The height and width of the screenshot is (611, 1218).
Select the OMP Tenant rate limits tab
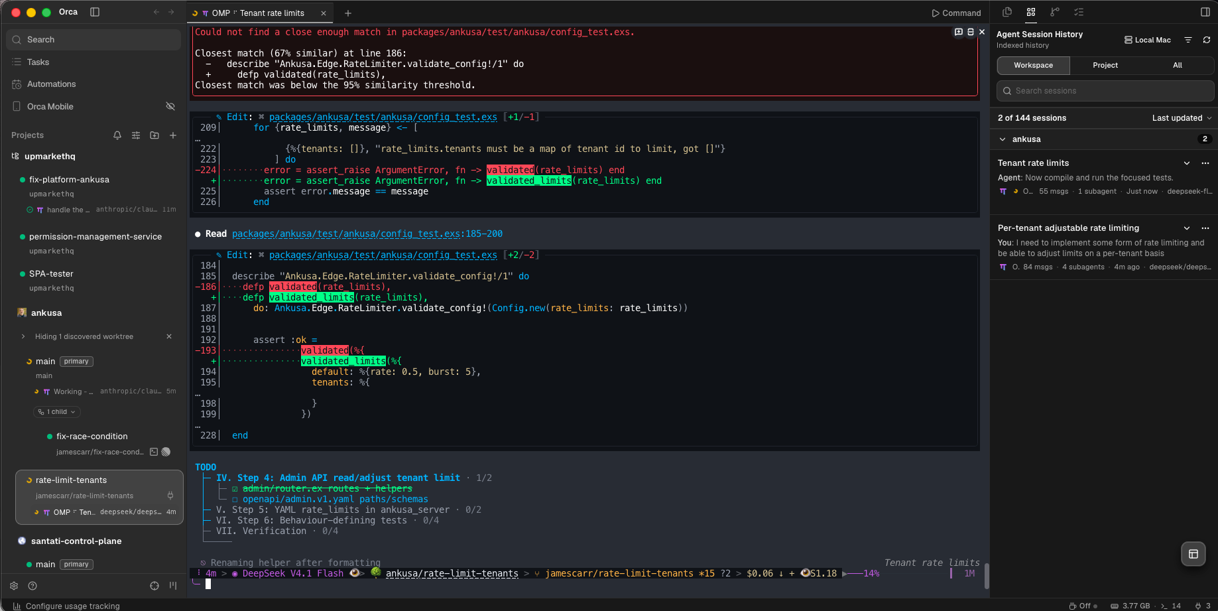(x=259, y=13)
